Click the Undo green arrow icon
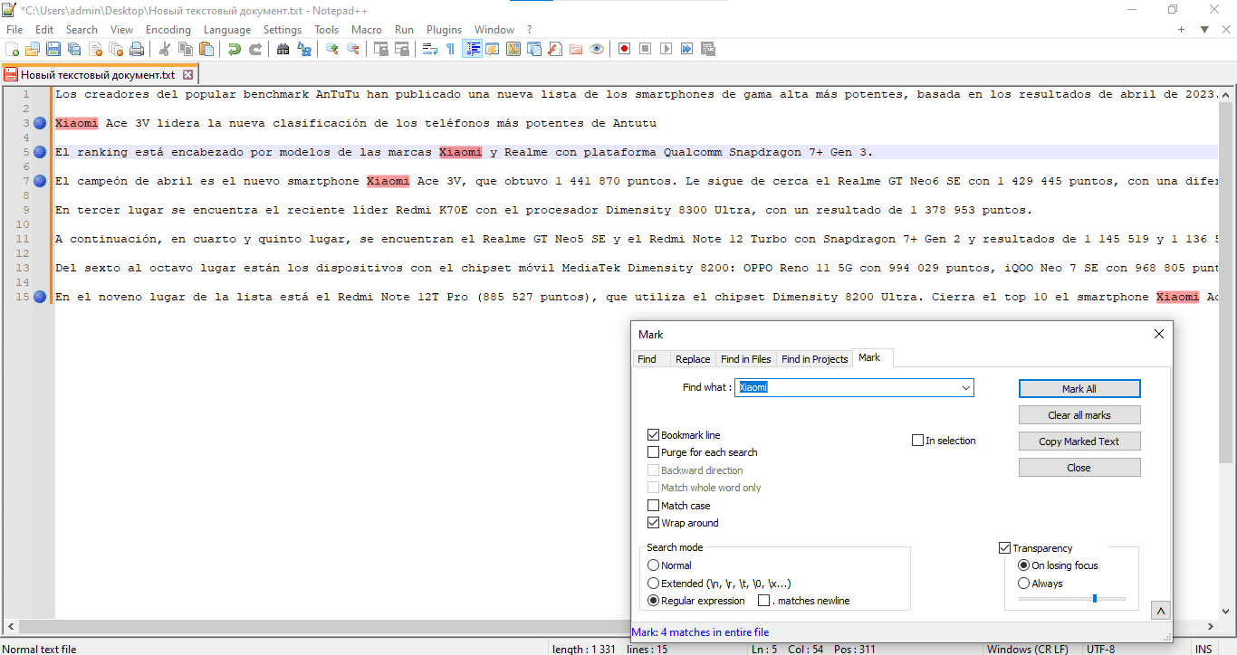The image size is (1237, 655). point(235,49)
